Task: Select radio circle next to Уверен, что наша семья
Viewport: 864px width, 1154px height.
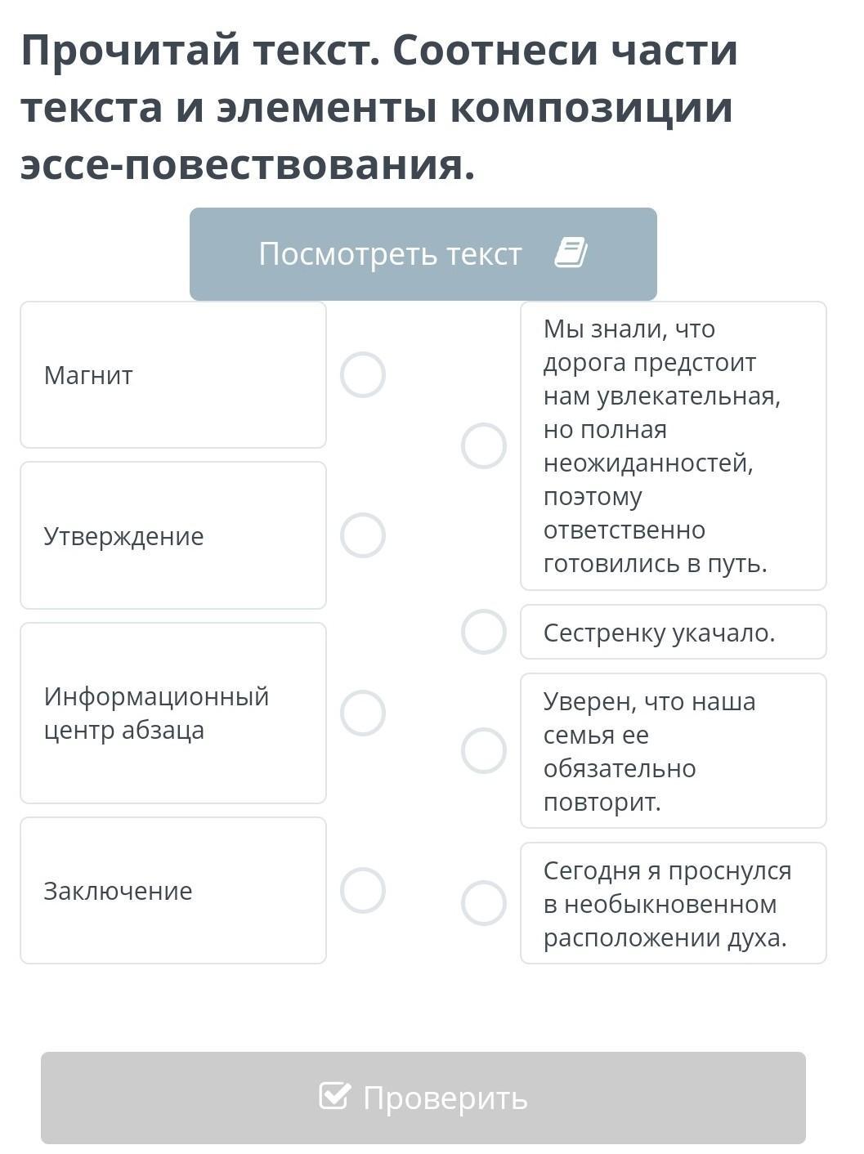Action: 484,750
